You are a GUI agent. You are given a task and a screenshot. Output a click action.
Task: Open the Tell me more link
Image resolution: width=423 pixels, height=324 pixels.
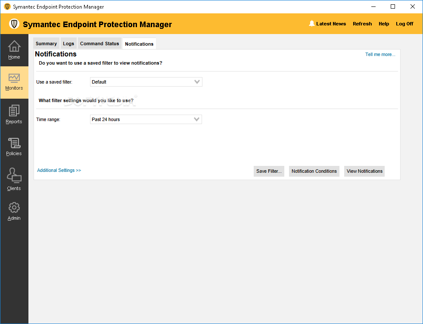pos(380,54)
